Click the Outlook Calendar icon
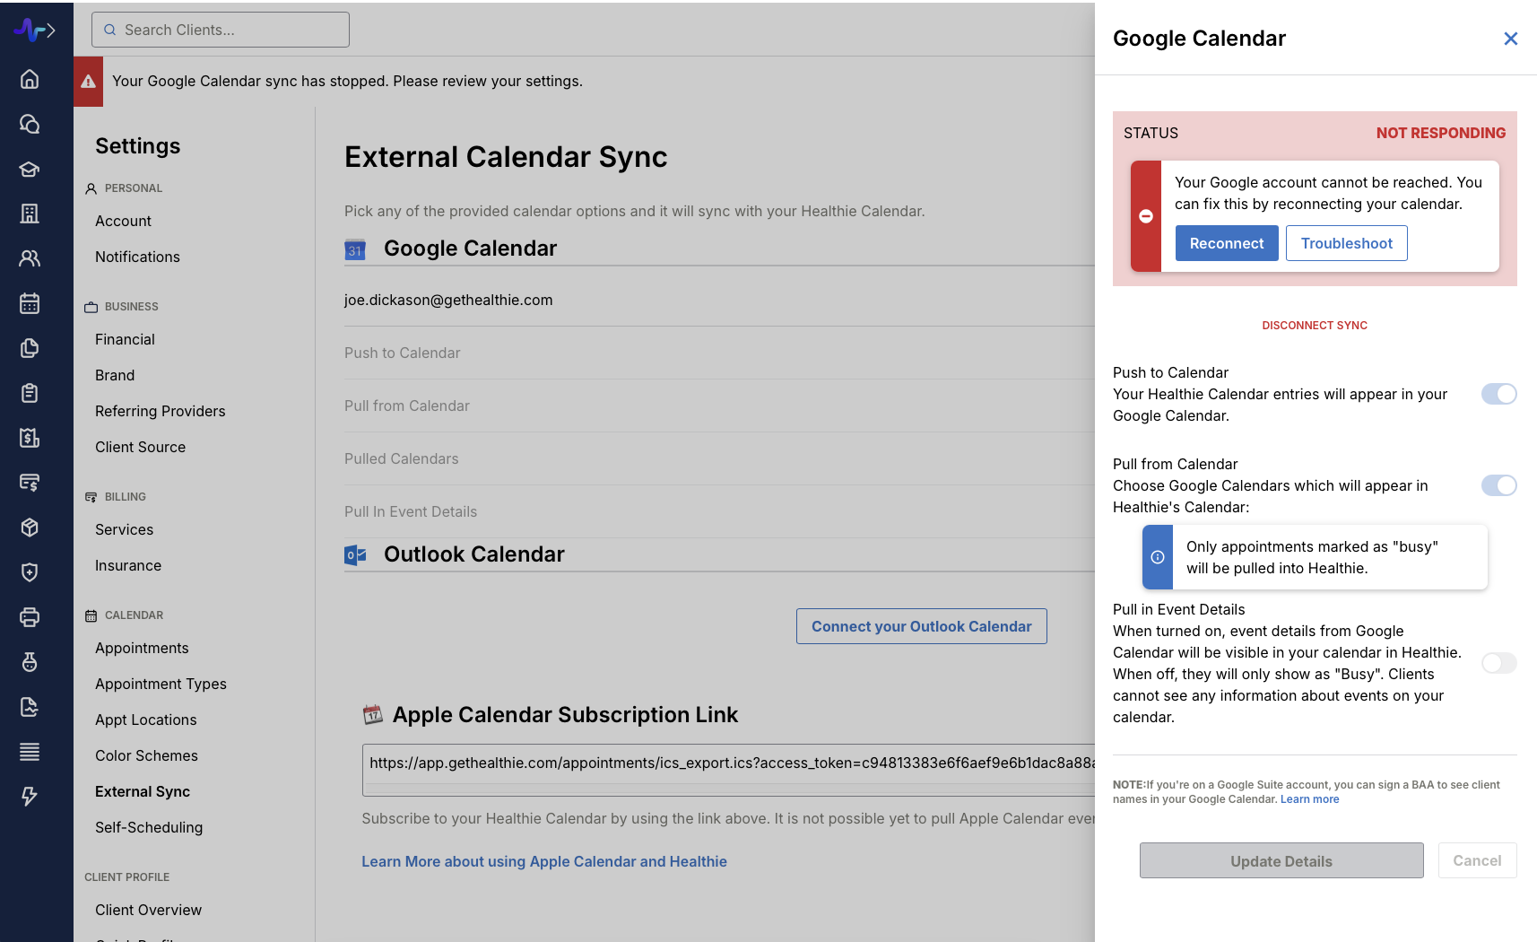1537x942 pixels. coord(355,555)
